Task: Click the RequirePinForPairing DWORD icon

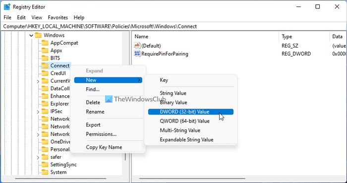Action: point(137,54)
